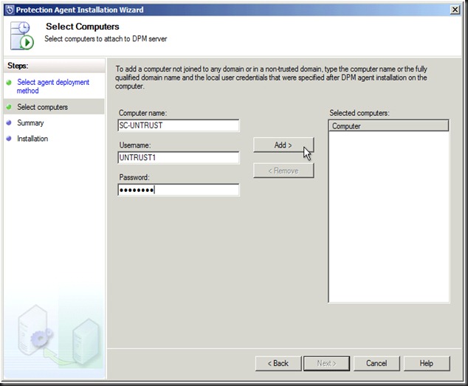Click the Next > button
The image size is (468, 386).
point(326,363)
